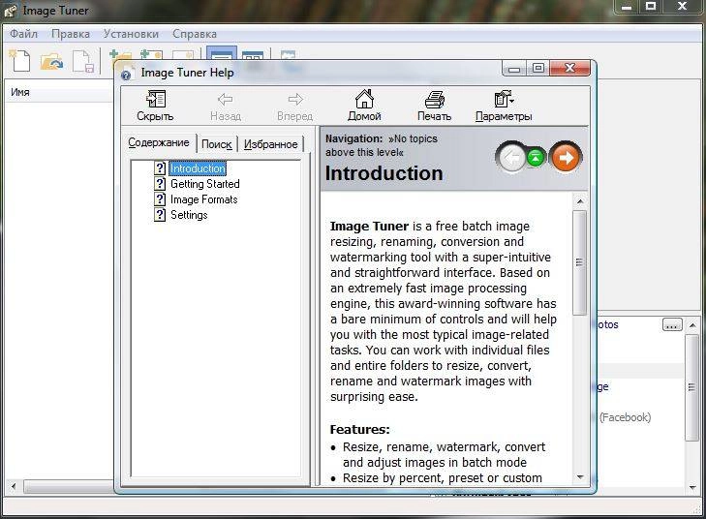Click Image Tuner app icon in title bar
The image size is (706, 519).
coord(11,11)
